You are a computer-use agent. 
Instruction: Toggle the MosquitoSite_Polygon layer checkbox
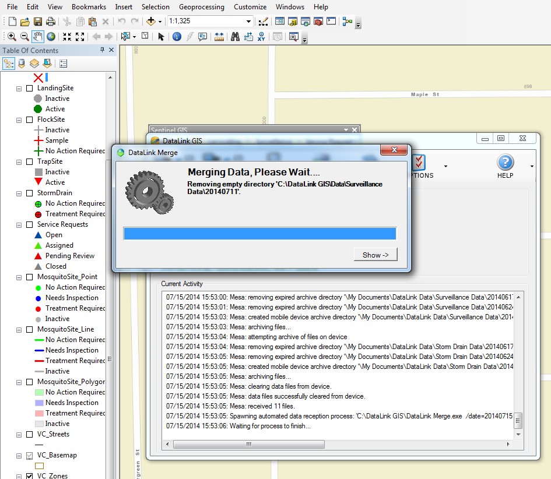[30, 382]
